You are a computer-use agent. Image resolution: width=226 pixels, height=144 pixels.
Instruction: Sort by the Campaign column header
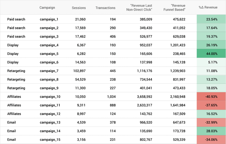tap(47, 8)
